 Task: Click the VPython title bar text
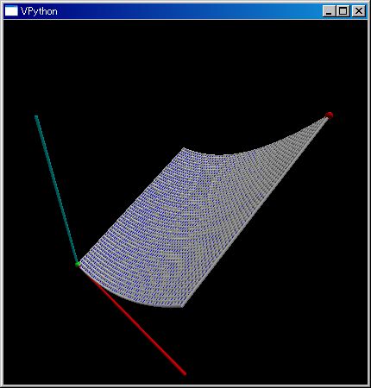pos(39,11)
